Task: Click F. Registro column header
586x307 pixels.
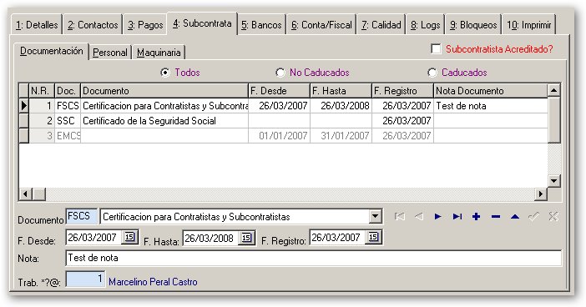Action: tap(402, 91)
